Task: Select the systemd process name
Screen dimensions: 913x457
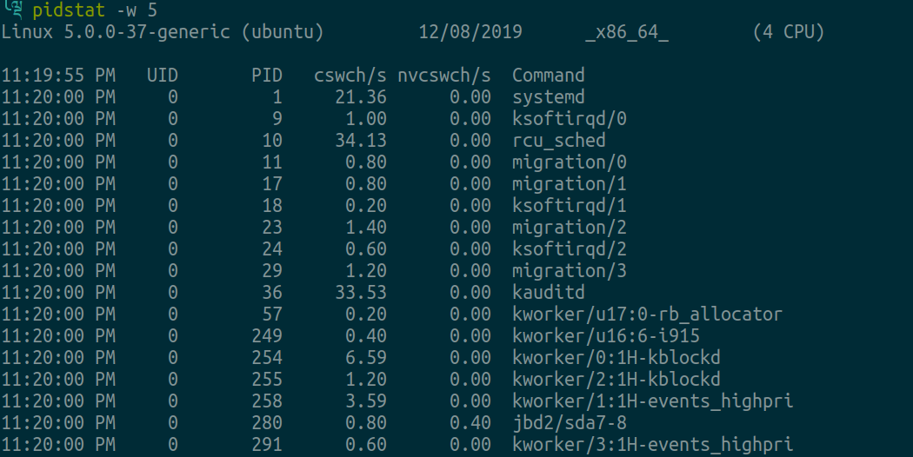Action: coord(548,97)
